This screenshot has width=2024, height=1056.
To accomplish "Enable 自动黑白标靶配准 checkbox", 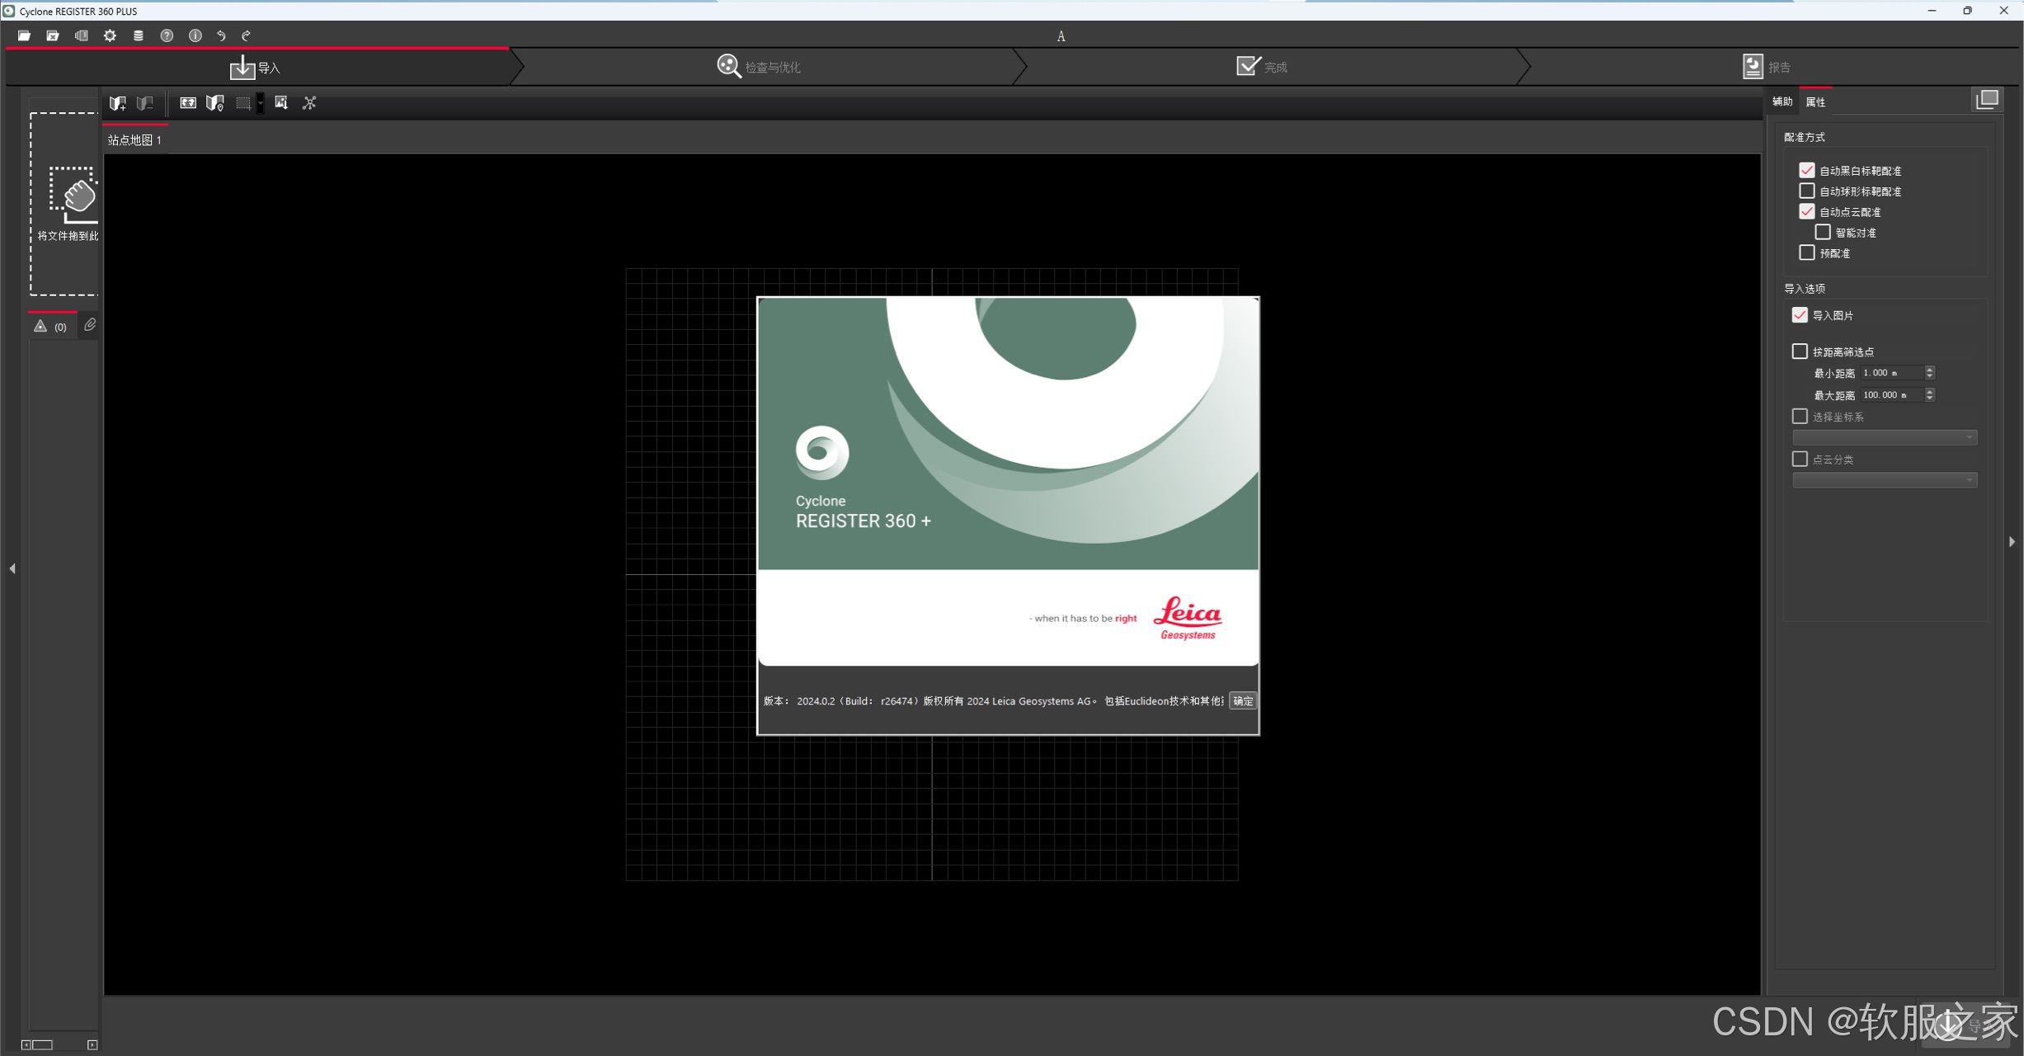I will pos(1807,170).
